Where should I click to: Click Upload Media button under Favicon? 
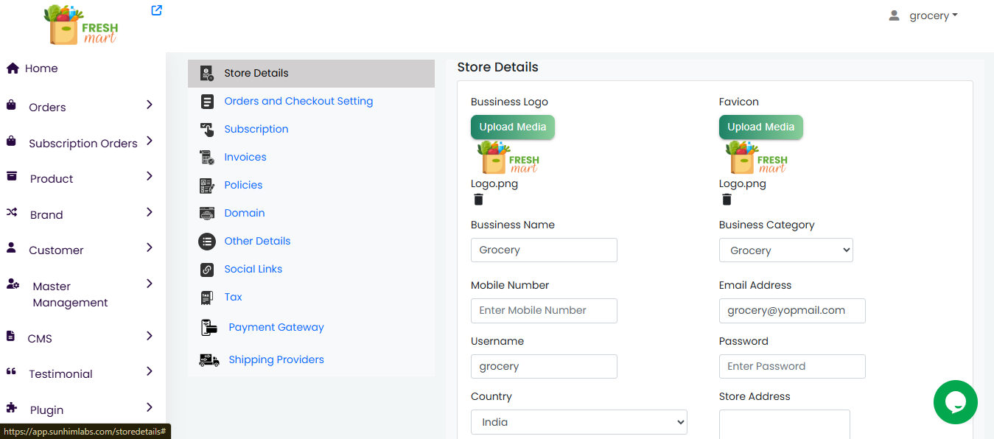(760, 127)
